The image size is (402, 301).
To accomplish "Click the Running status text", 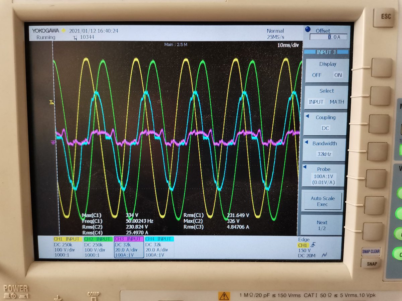I will pyautogui.click(x=46, y=37).
